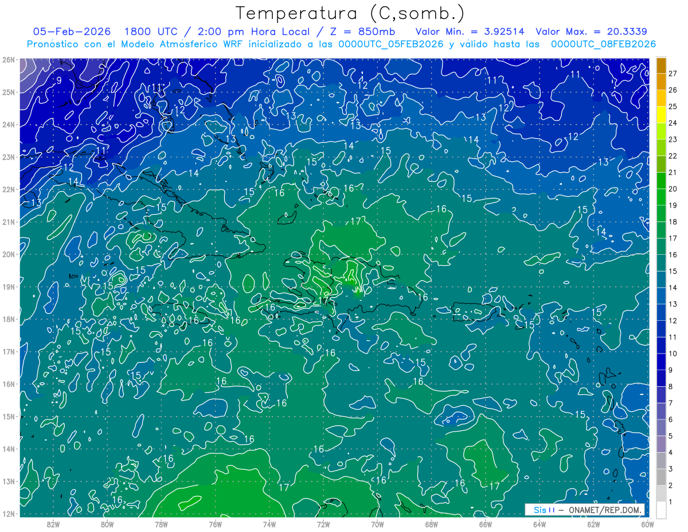Click the longitude axis label "70W"

tap(377, 524)
